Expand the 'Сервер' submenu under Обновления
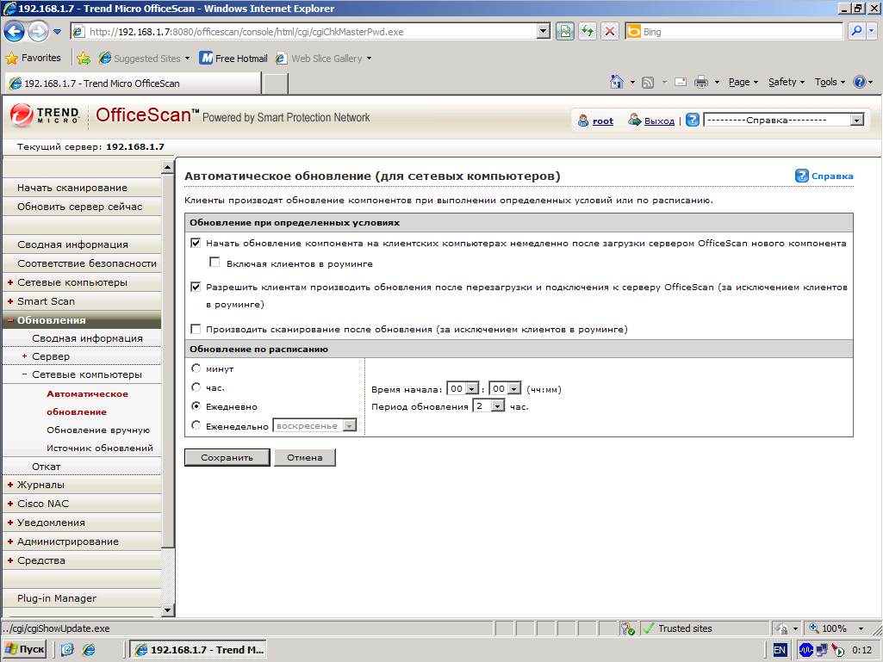883x662 pixels. pos(24,356)
